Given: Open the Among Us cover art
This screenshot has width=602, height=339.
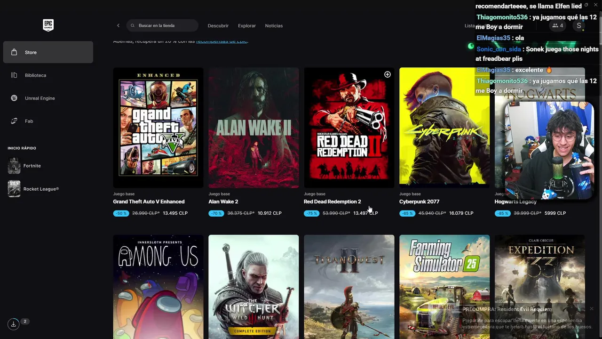Looking at the screenshot, I should coord(158,287).
